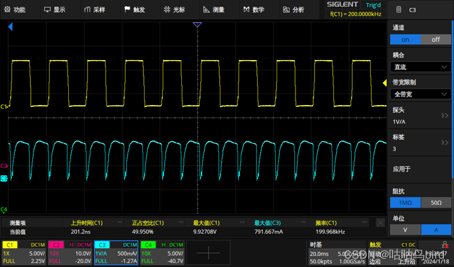Click the yellow C1 ground level marker
The width and height of the screenshot is (454, 267).
coord(4,106)
